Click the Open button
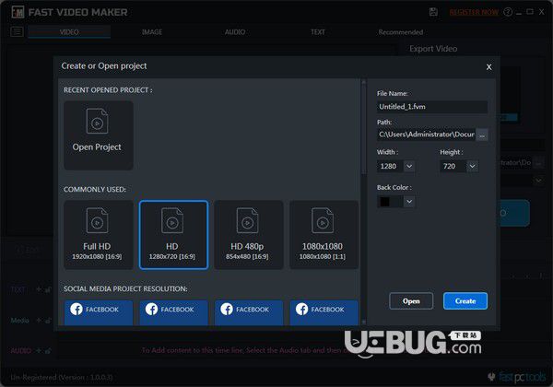This screenshot has width=553, height=387. [411, 301]
